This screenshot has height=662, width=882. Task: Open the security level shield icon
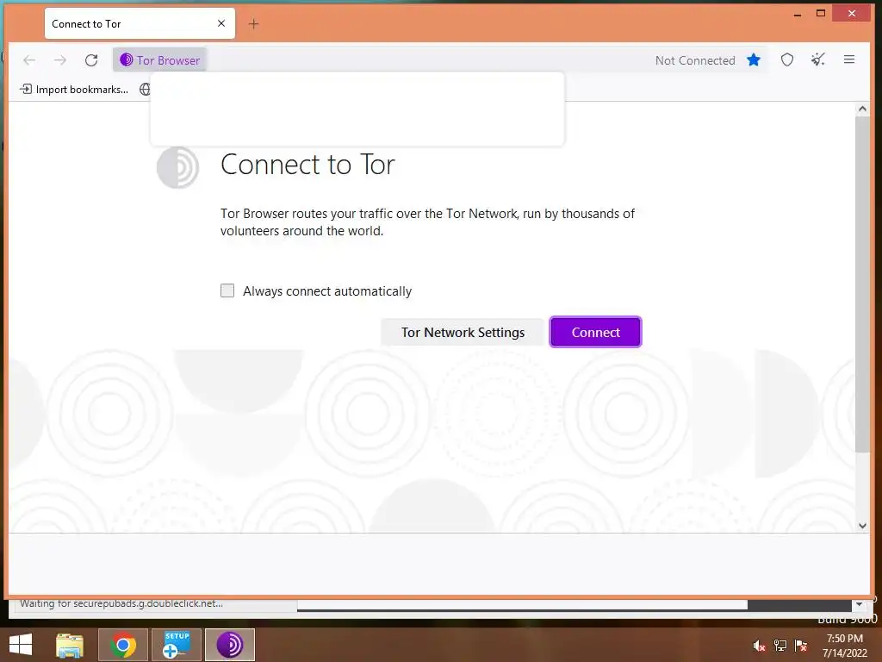(787, 59)
